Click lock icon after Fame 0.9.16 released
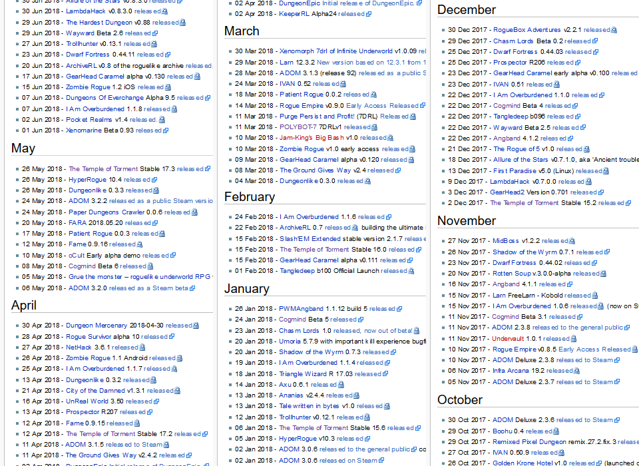639x466 pixels. (x=139, y=244)
